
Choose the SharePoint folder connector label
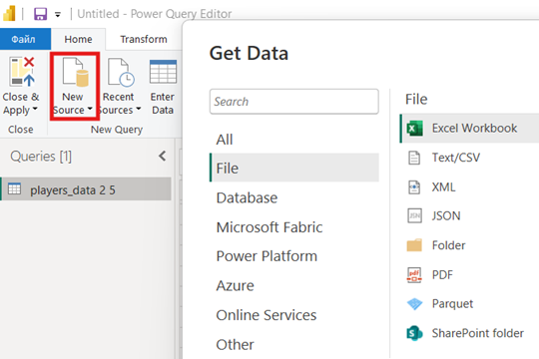[x=478, y=333]
